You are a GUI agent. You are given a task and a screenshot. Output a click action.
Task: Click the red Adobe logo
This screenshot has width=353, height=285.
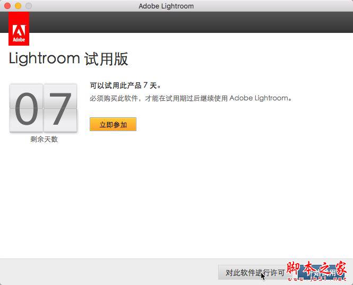[x=19, y=29]
